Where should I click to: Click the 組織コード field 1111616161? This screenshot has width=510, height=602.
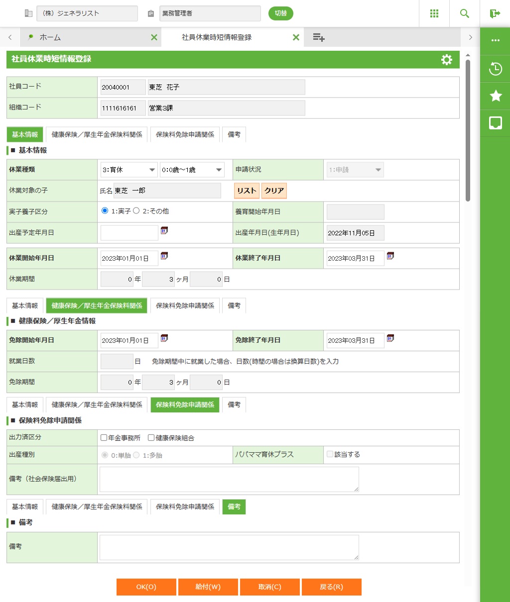click(x=123, y=108)
